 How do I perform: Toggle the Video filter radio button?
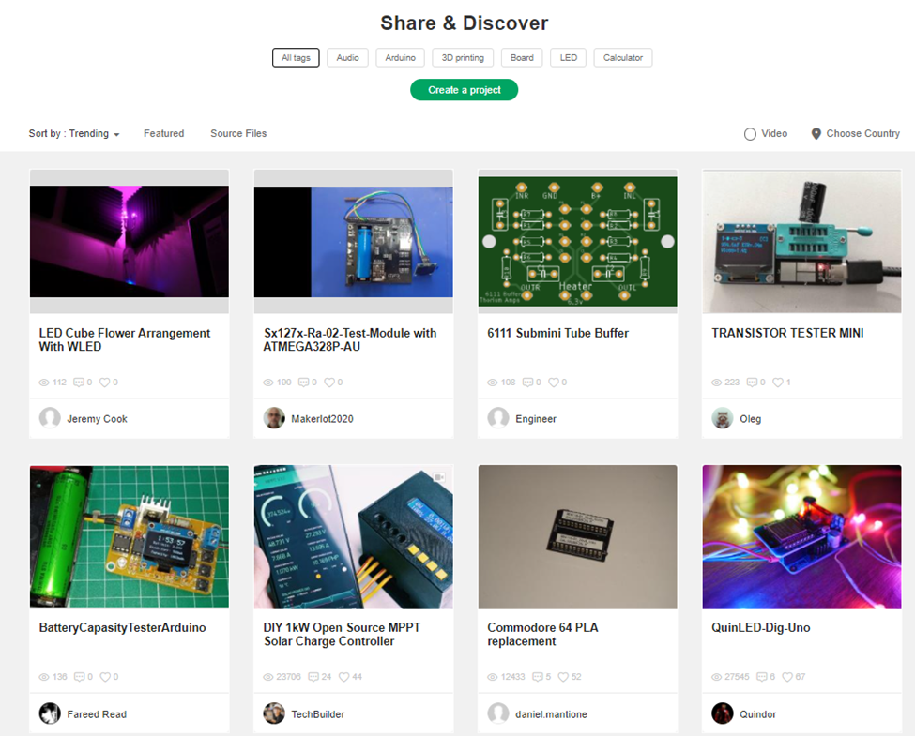pyautogui.click(x=750, y=134)
